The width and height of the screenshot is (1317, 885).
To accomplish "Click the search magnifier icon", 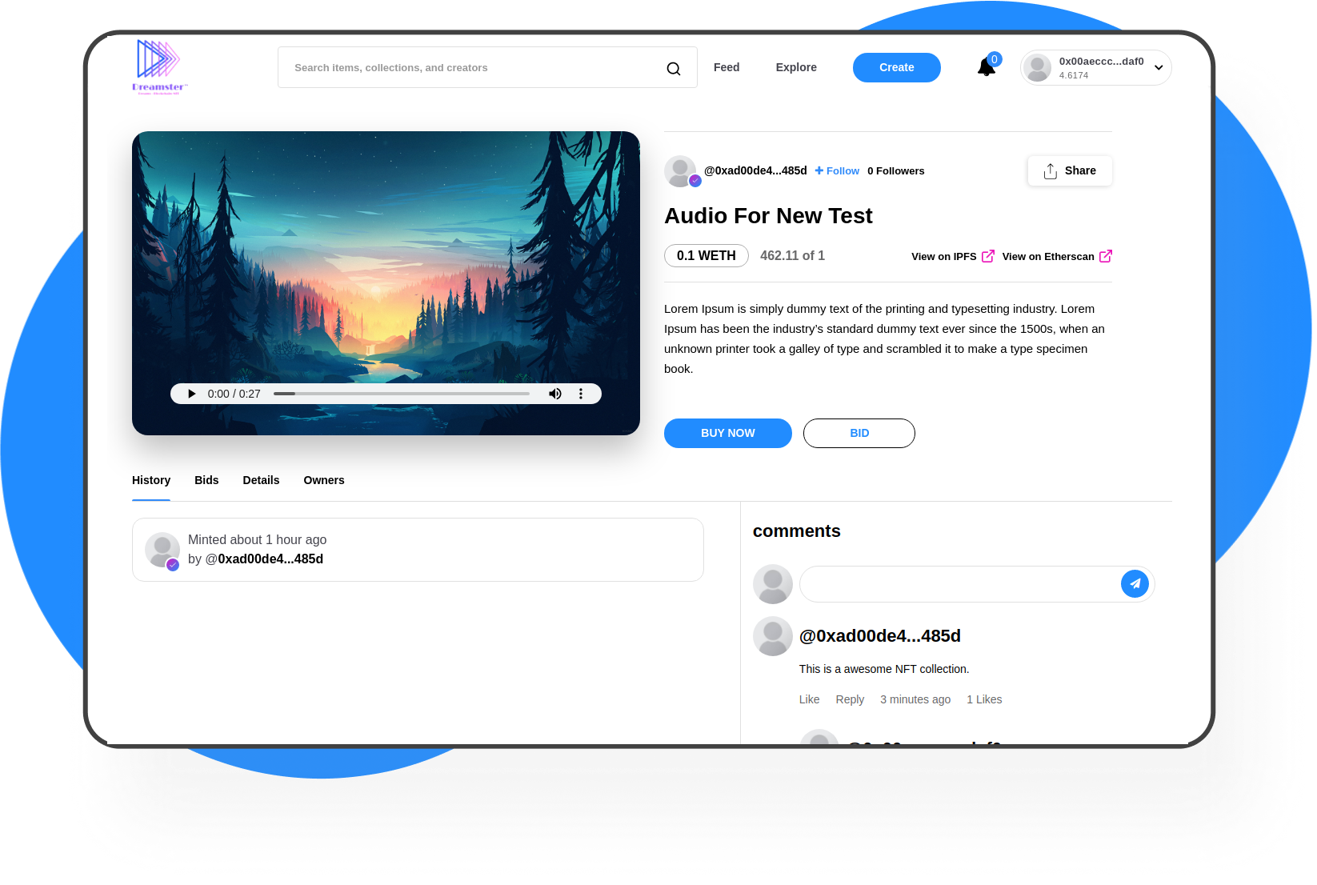I will point(674,69).
